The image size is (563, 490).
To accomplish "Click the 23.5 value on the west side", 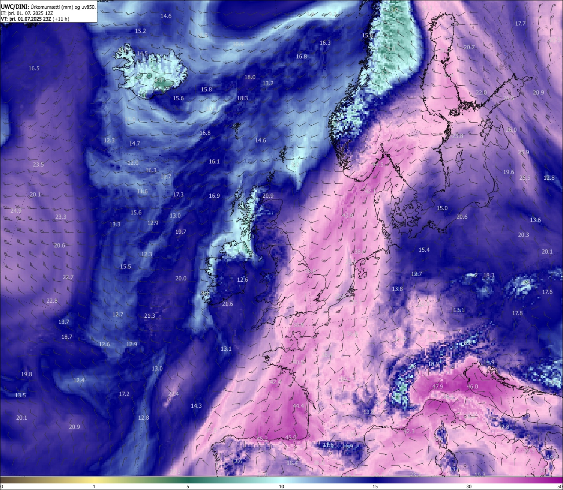I will (38, 165).
